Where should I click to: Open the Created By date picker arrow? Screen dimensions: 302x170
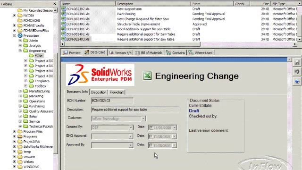(174, 127)
